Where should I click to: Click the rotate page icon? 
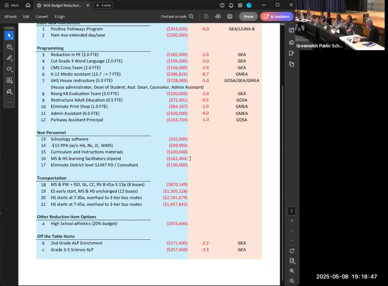292,251
